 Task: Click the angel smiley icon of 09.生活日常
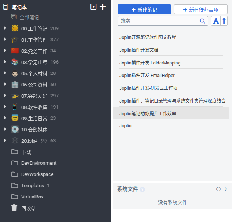[15, 118]
